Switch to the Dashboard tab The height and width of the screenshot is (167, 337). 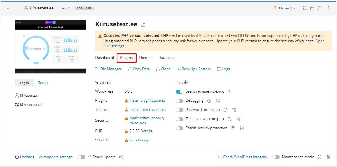[105, 58]
